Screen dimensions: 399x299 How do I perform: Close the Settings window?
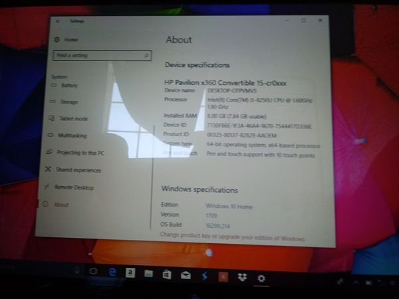pos(320,20)
